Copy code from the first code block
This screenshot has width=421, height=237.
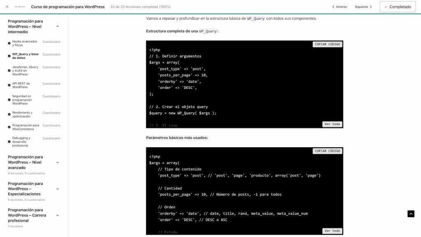click(x=327, y=44)
